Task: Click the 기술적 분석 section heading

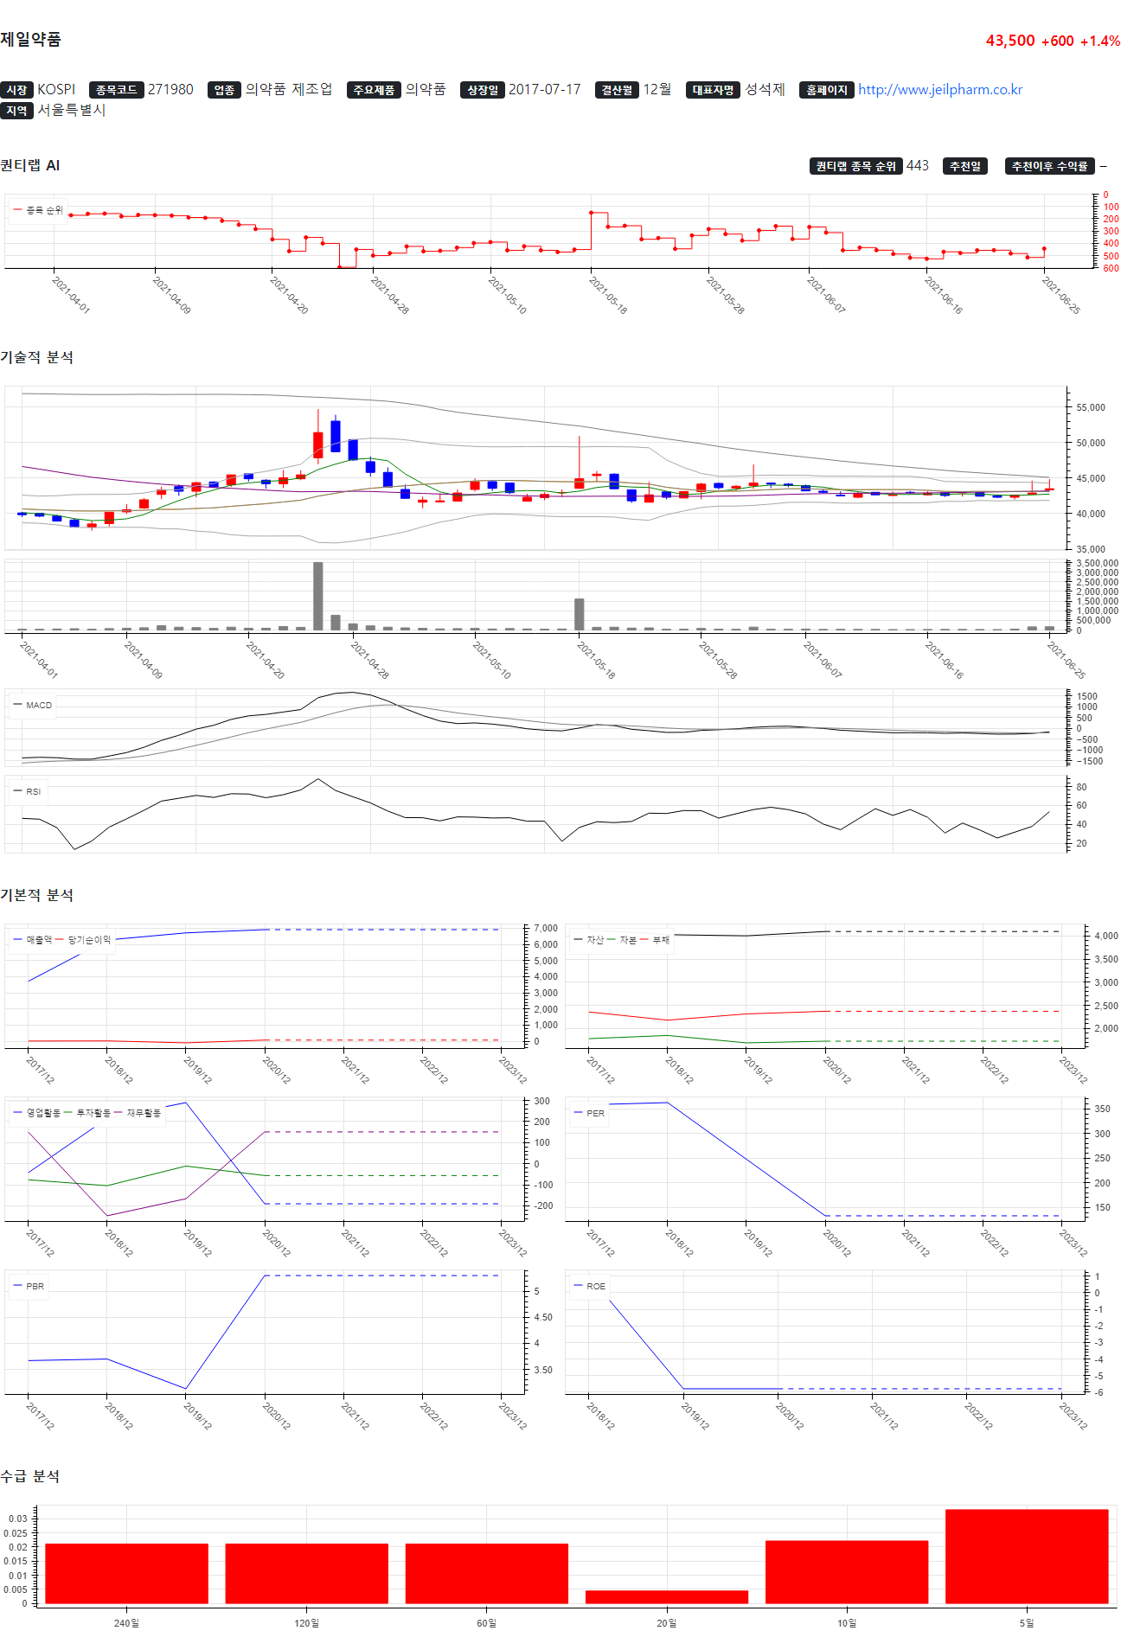Action: tap(37, 358)
